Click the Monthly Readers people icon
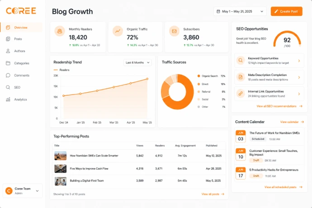Image resolution: width=312 pixels, height=208 pixels. pos(60,31)
